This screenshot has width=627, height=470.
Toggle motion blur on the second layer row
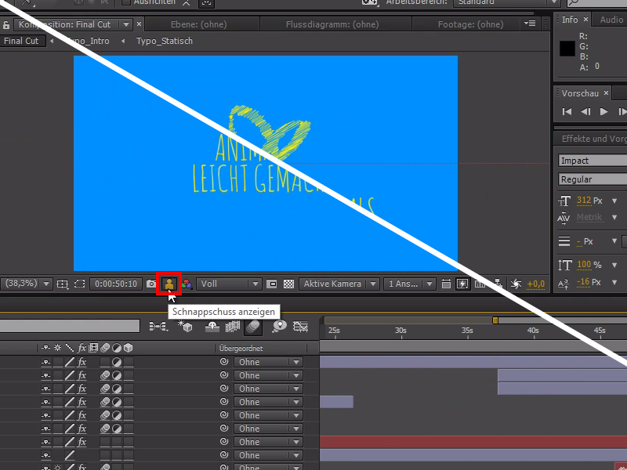coord(104,375)
